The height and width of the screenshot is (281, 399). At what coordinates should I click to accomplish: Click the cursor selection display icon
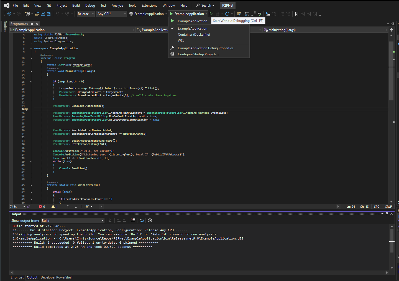tap(268, 14)
